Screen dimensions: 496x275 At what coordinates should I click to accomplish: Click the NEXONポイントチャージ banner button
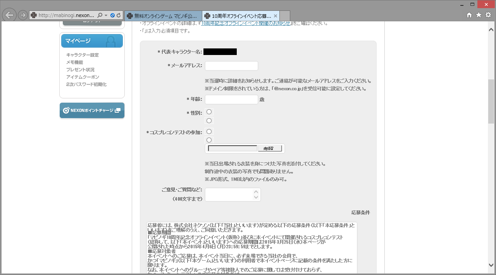pyautogui.click(x=92, y=110)
